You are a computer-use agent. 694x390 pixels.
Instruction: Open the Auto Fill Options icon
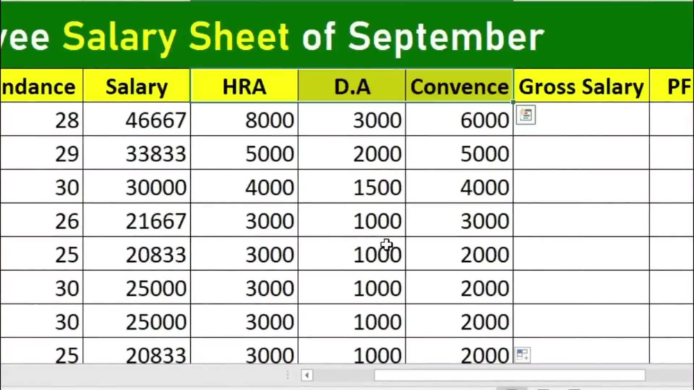click(523, 354)
